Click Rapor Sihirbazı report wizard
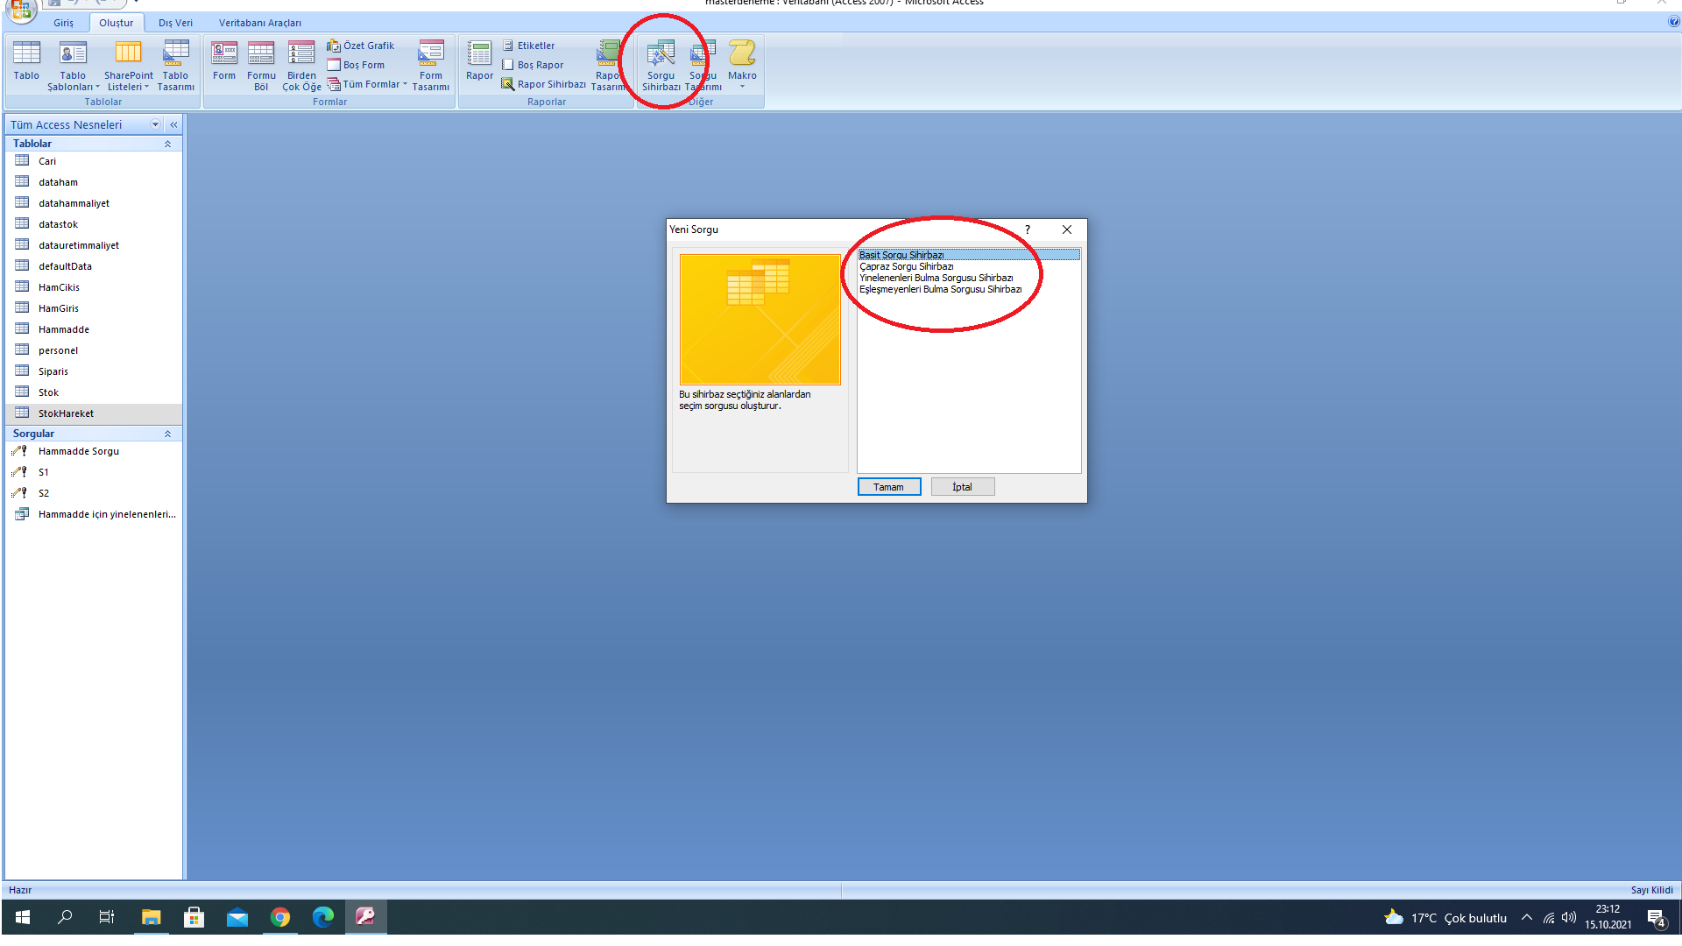 (544, 84)
